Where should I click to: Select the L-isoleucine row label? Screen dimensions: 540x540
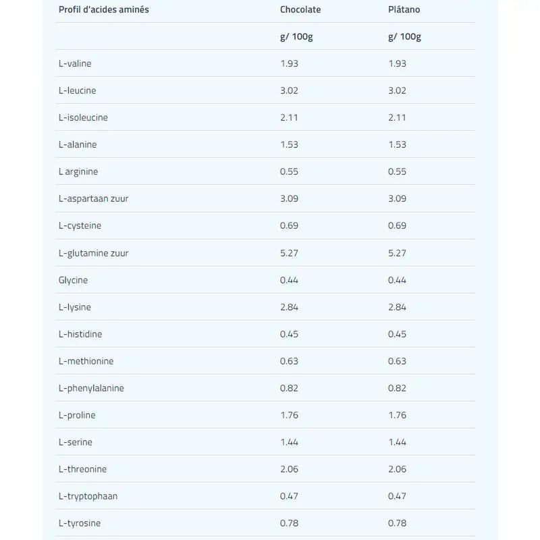(83, 117)
